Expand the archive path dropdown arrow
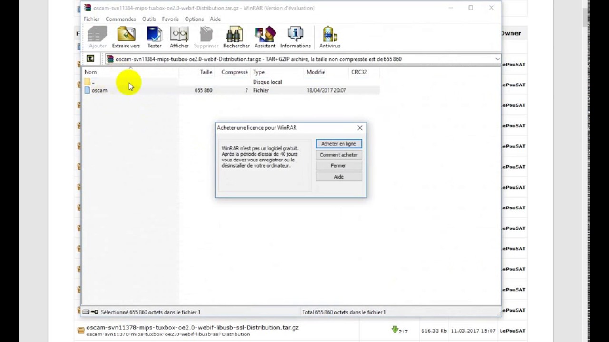 point(497,59)
